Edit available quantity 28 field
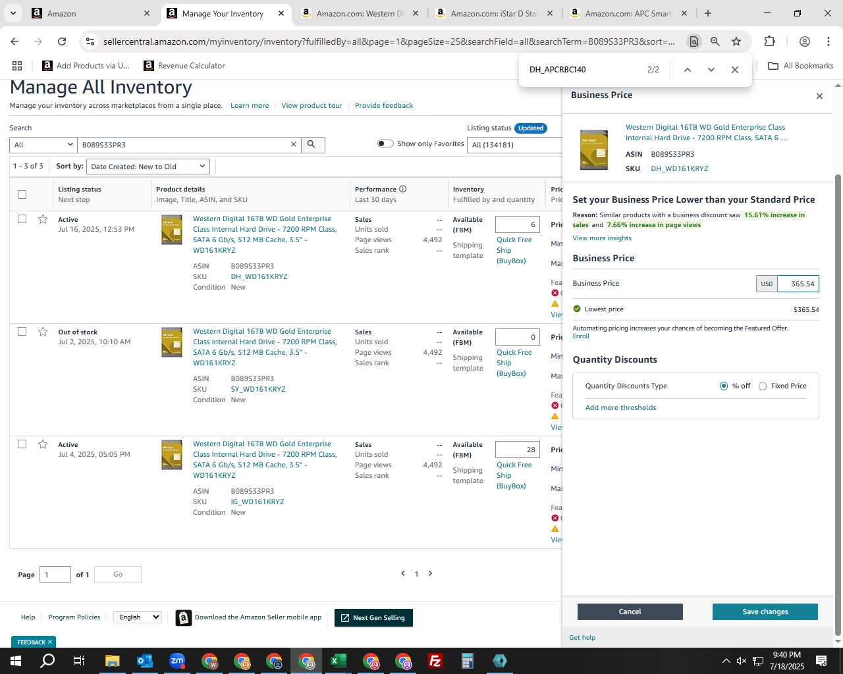Image resolution: width=843 pixels, height=674 pixels. 518,450
